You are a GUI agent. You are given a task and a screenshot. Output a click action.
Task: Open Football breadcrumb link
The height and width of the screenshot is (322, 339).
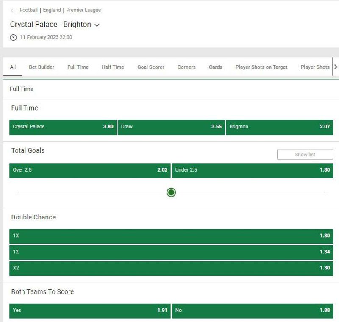(28, 10)
